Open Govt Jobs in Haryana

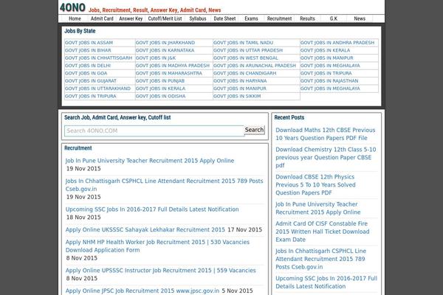240,80
